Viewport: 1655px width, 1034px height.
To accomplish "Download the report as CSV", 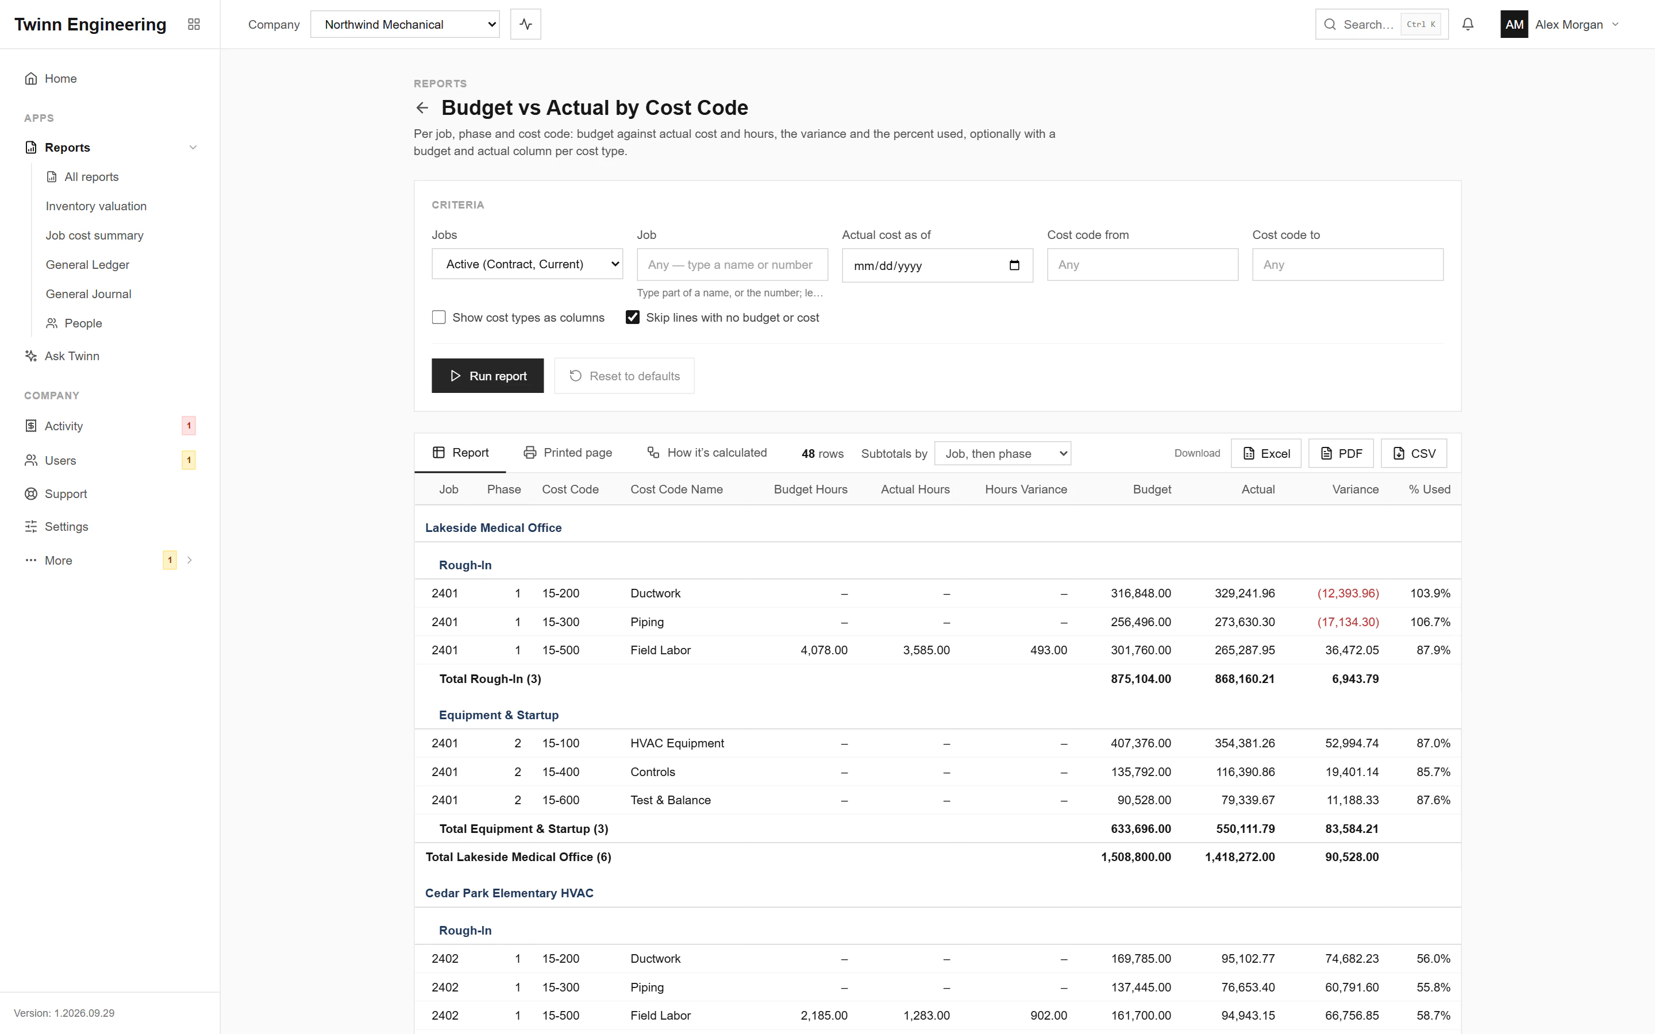I will pos(1414,453).
